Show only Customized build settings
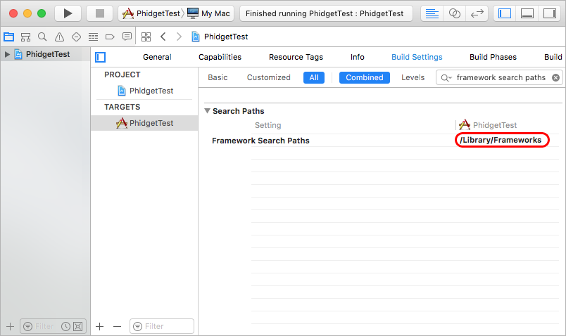The image size is (566, 336). (x=268, y=77)
